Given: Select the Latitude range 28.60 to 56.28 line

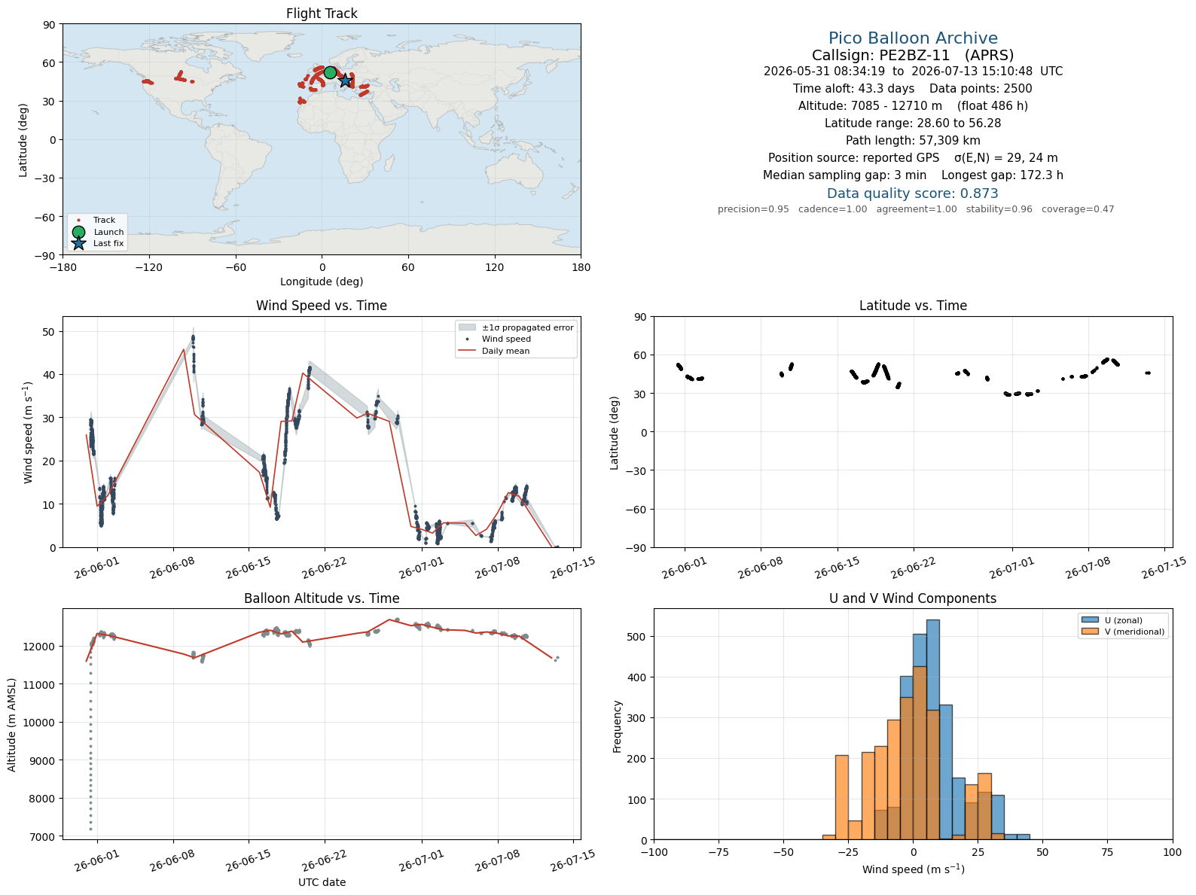Looking at the screenshot, I should coord(913,123).
